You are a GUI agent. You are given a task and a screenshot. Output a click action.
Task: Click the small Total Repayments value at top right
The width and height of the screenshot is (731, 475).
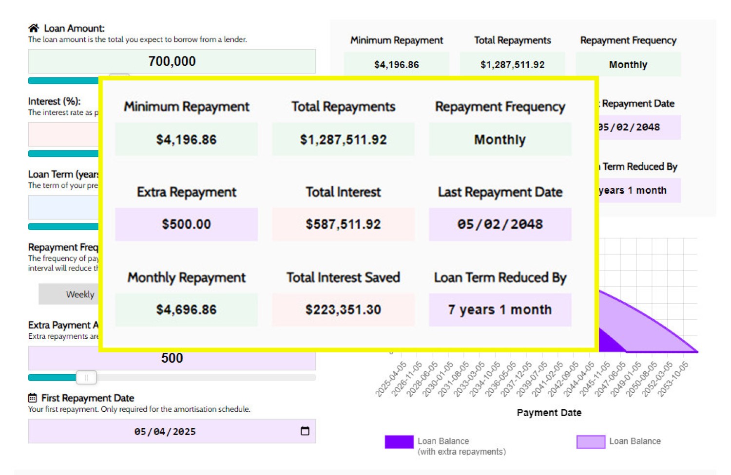click(512, 65)
